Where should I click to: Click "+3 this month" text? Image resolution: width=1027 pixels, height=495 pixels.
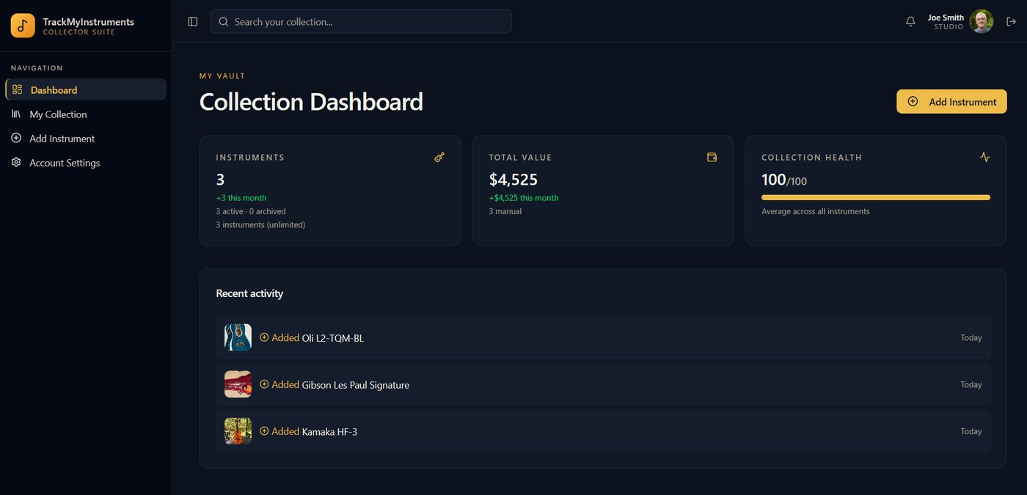pyautogui.click(x=241, y=198)
